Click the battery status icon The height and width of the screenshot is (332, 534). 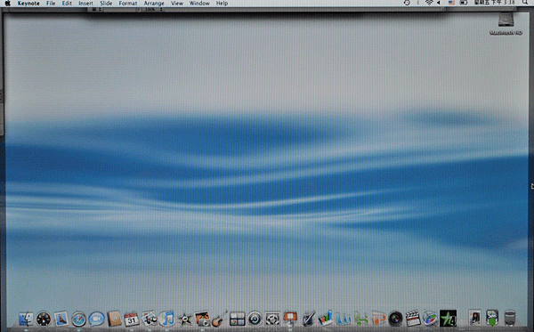tap(464, 3)
